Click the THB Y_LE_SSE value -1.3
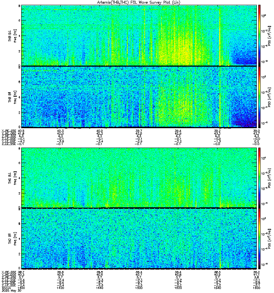The height and width of the screenshot is (293, 274). tap(217, 141)
